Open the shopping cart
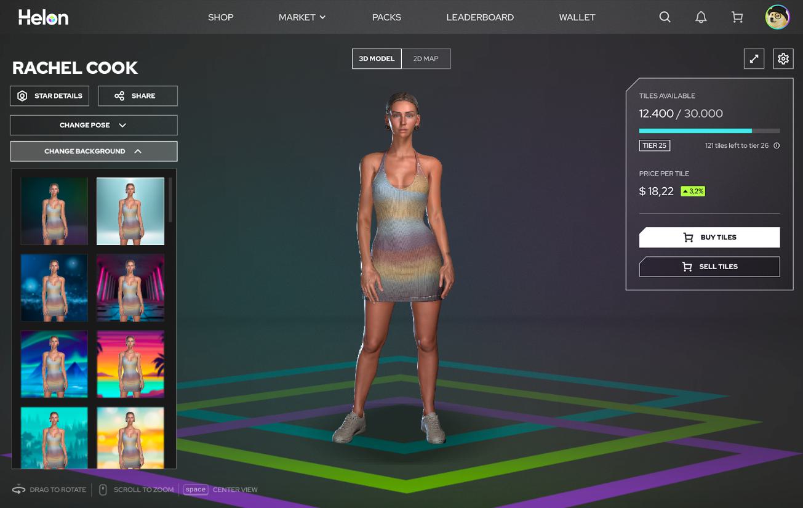Screen dimensions: 803x508 (737, 17)
